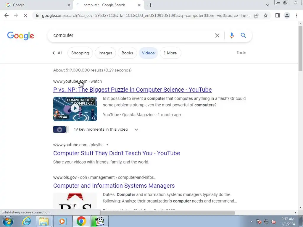303x227 pixels.
Task: Select the Images filter
Action: pos(105,53)
